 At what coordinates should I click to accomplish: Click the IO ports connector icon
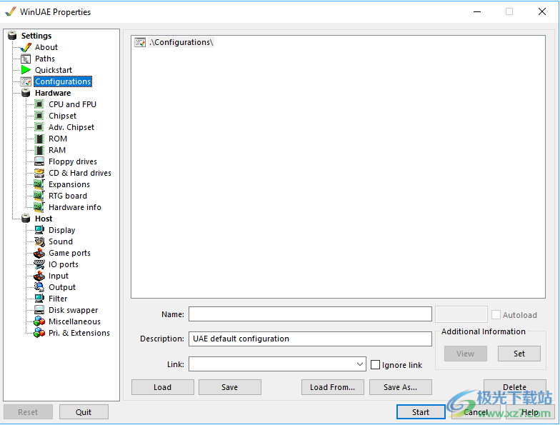pos(39,264)
